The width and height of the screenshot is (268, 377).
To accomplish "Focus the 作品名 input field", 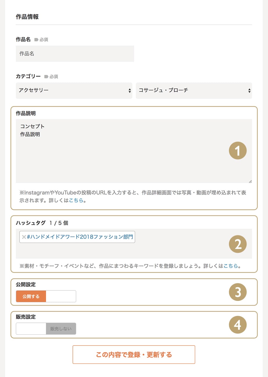I will tap(75, 54).
